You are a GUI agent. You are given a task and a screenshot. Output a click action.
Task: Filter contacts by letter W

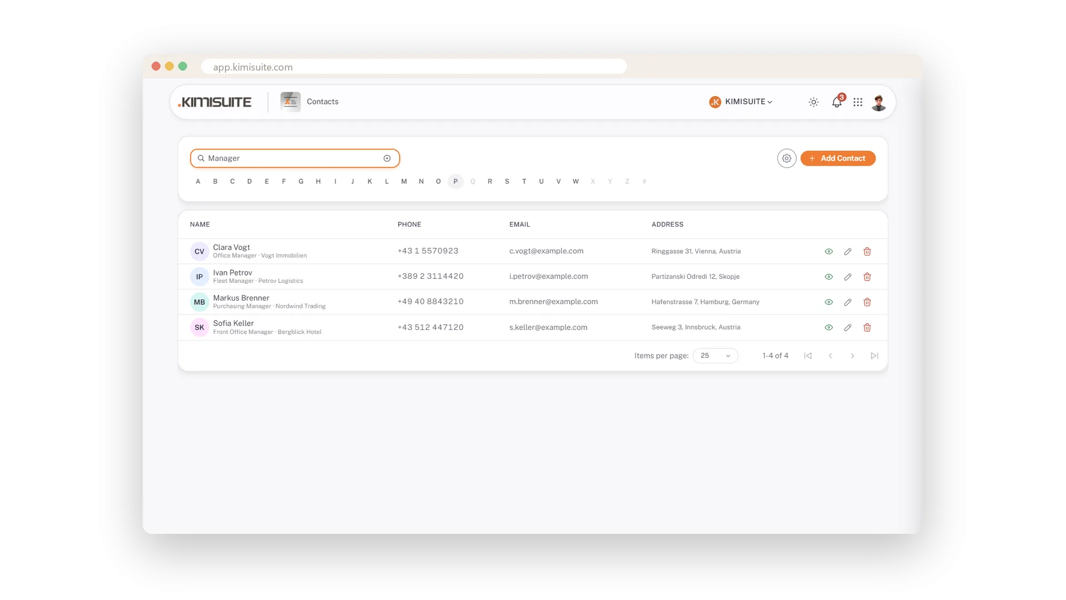click(576, 182)
